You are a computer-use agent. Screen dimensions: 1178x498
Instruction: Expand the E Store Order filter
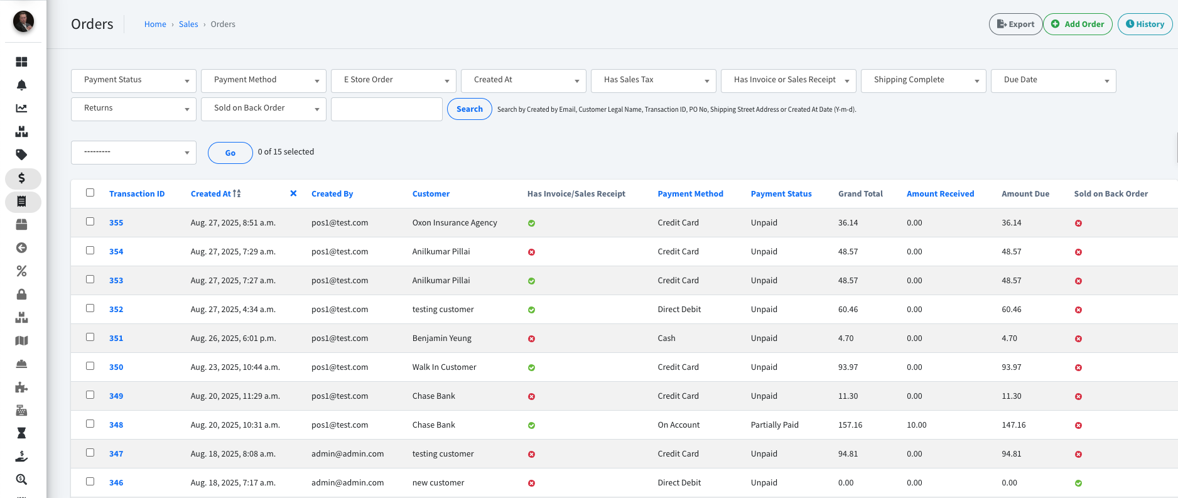(x=394, y=80)
